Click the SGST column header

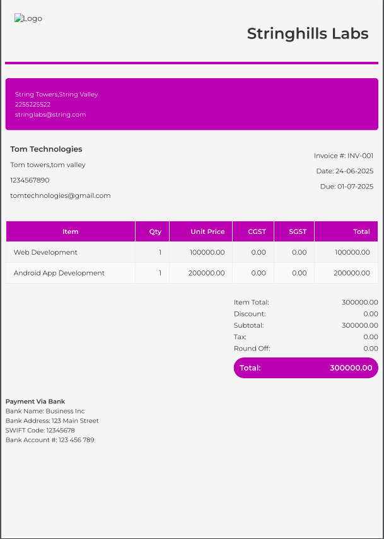coord(298,231)
